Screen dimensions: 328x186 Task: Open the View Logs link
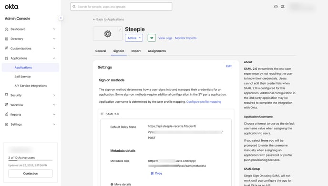tap(165, 38)
